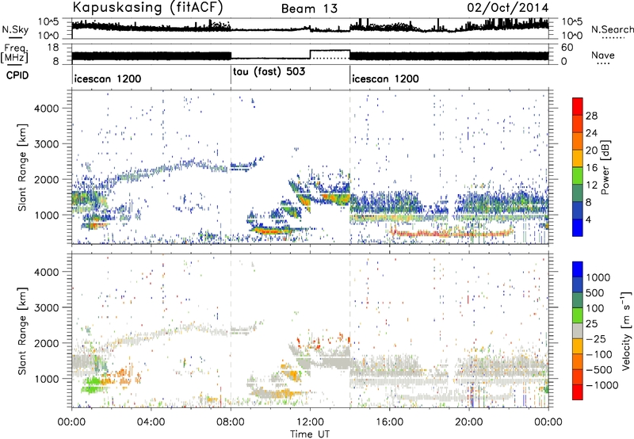The width and height of the screenshot is (634, 439).
Task: Click the Velocity [m s⁻¹] colorbar label
Action: [x=626, y=330]
